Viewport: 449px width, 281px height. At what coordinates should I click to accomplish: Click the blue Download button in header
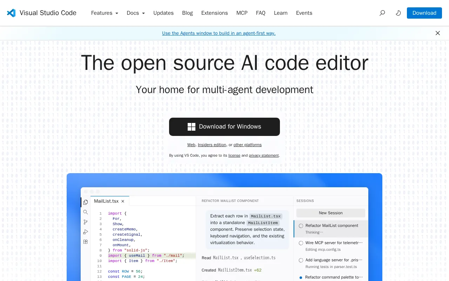point(424,13)
